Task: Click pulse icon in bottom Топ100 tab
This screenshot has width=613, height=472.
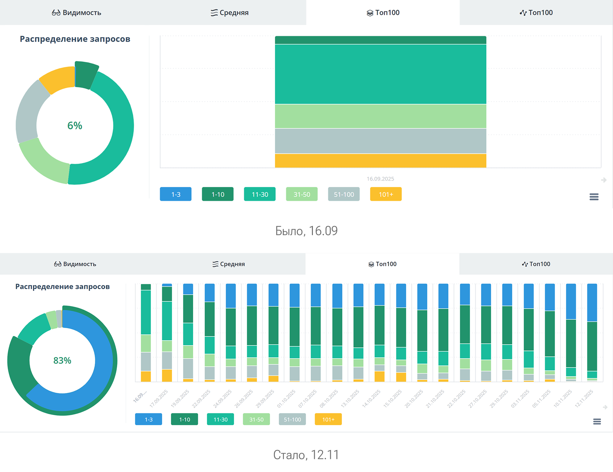Action: point(525,264)
